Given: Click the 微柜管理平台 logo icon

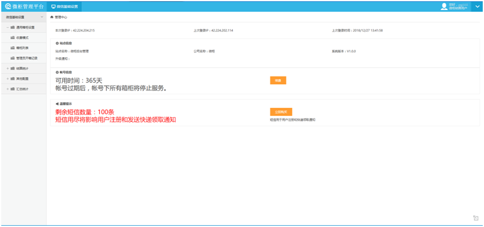Looking at the screenshot, I should pyautogui.click(x=8, y=6).
